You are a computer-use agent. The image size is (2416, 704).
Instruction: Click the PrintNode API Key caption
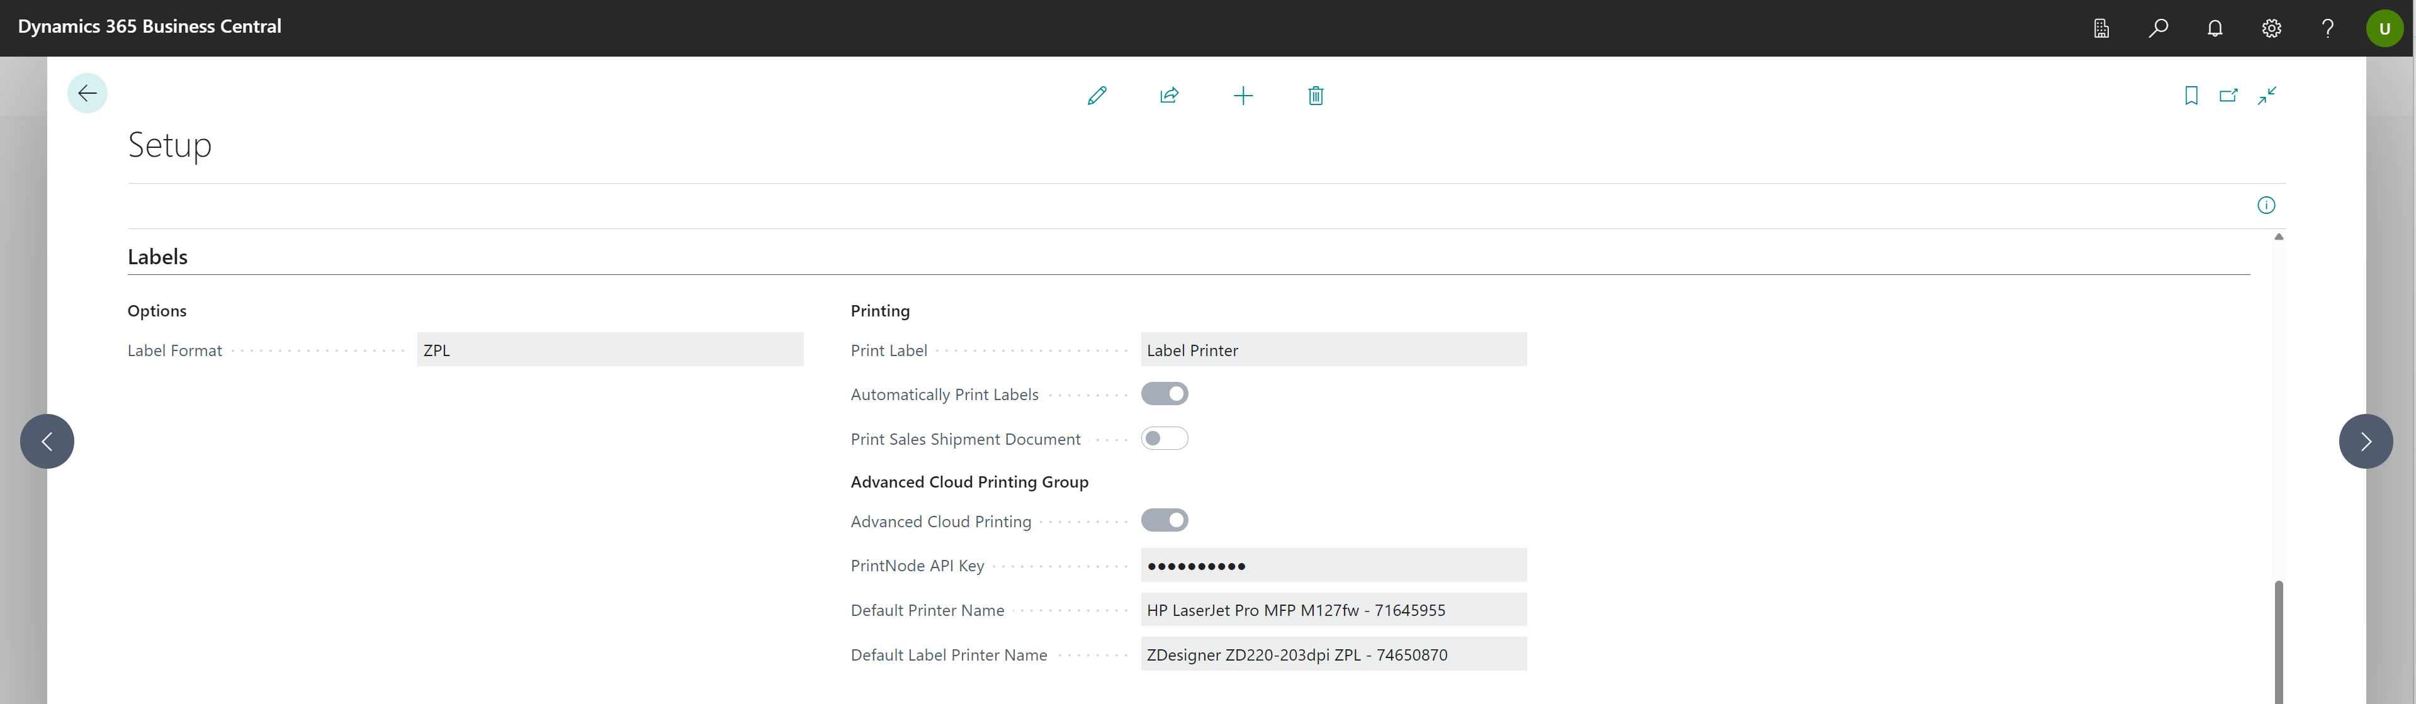(917, 565)
